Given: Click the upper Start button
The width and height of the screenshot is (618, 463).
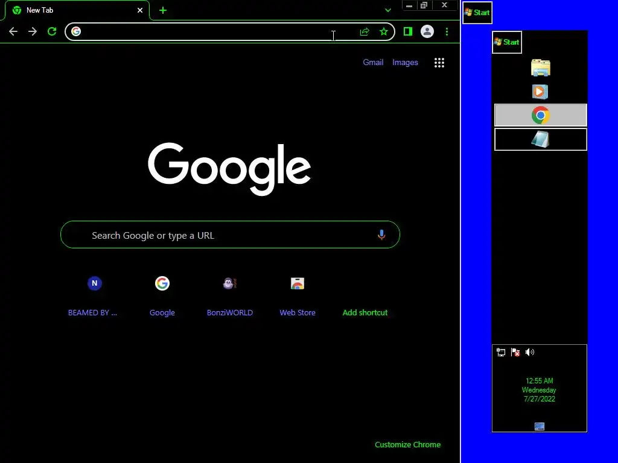Looking at the screenshot, I should [477, 13].
